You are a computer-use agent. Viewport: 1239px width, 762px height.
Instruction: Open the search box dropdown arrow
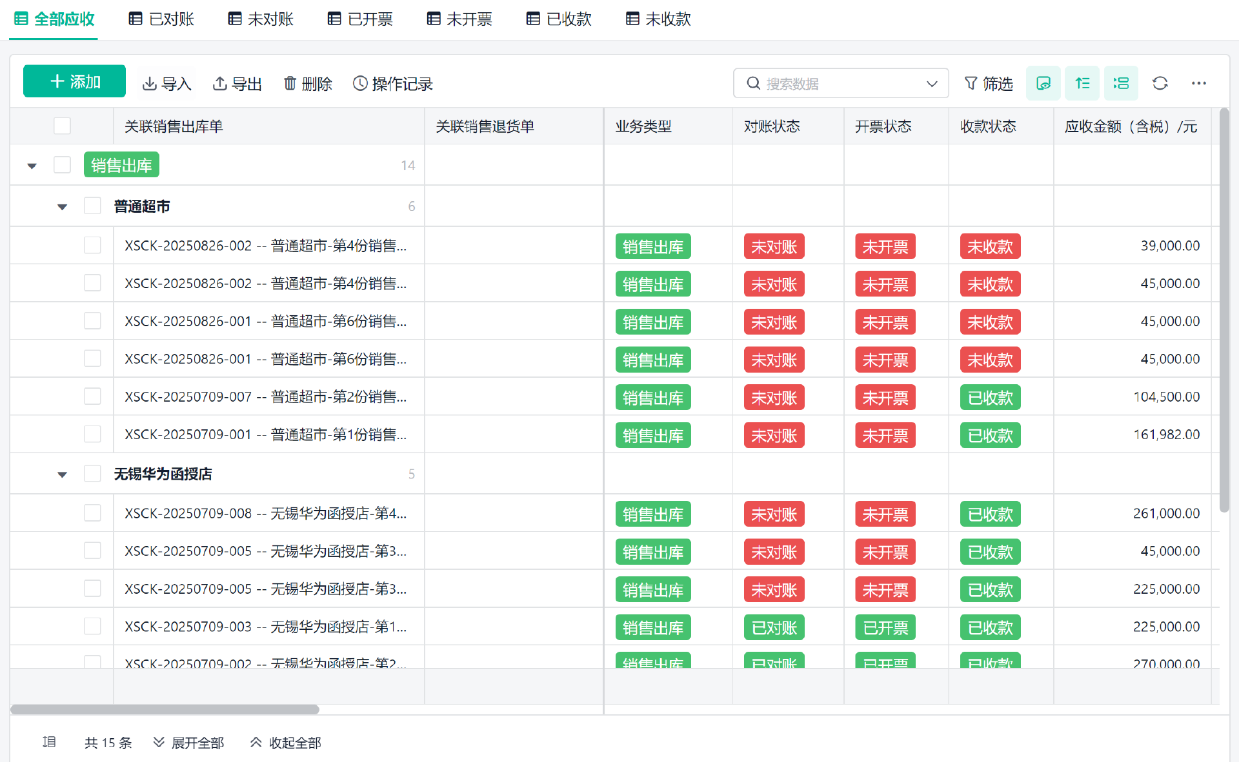click(931, 84)
